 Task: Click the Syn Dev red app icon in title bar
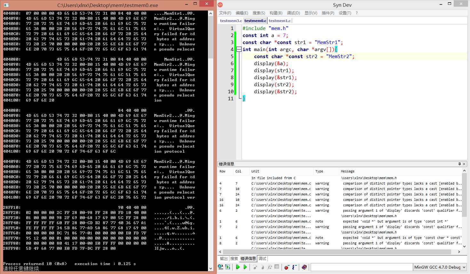[220, 5]
